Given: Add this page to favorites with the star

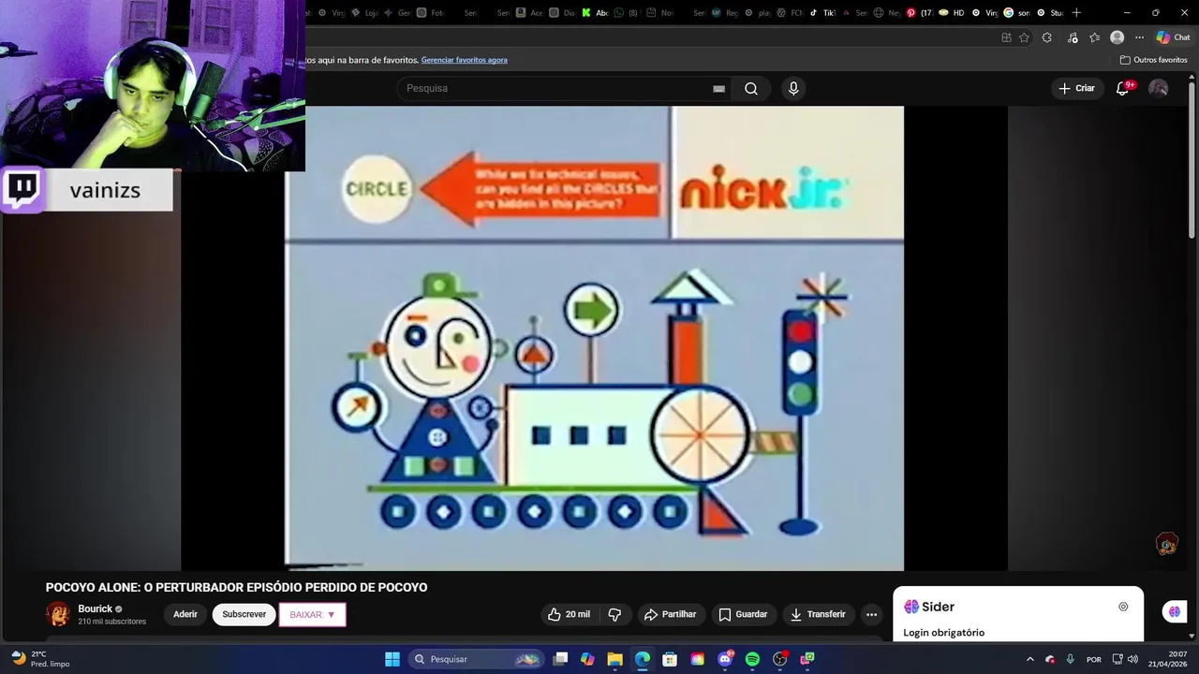Looking at the screenshot, I should (1024, 37).
